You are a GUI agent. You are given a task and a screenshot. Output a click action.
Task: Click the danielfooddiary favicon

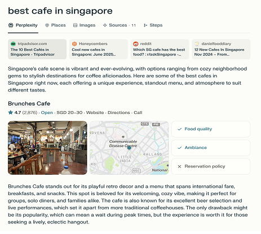coord(197,44)
